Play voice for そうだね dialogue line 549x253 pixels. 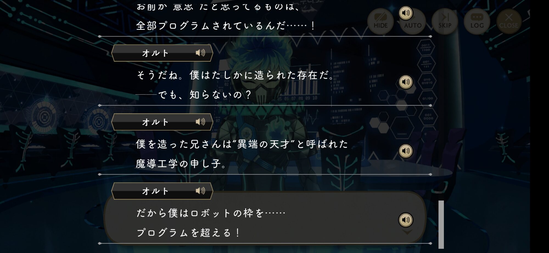click(x=406, y=82)
